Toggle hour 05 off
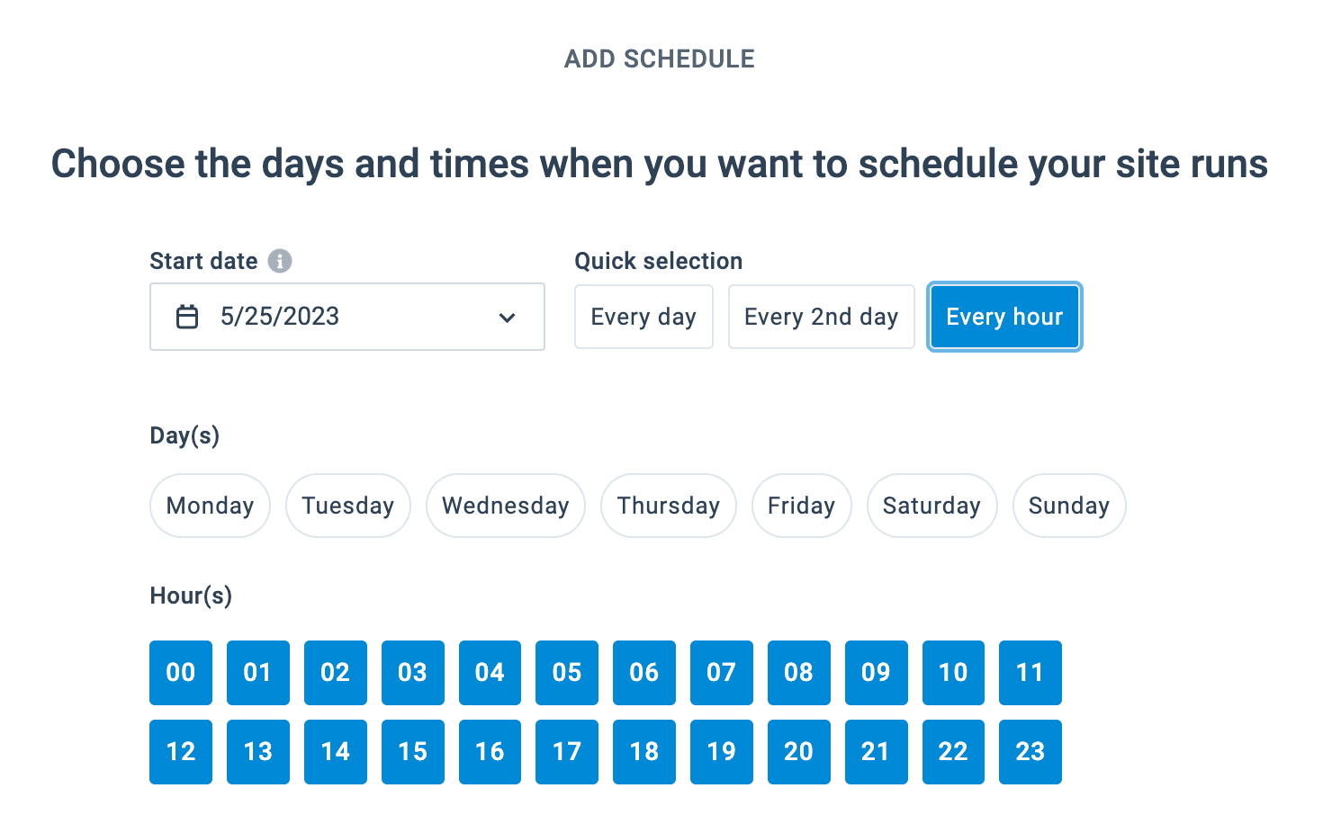The image size is (1332, 824). click(567, 673)
